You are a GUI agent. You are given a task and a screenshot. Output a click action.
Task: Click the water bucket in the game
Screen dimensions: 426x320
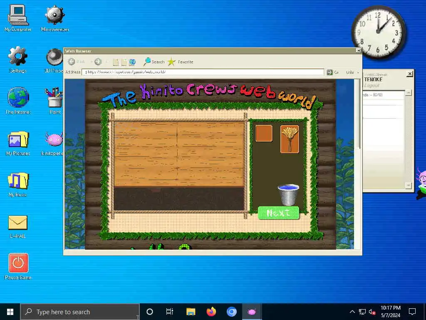coord(288,195)
